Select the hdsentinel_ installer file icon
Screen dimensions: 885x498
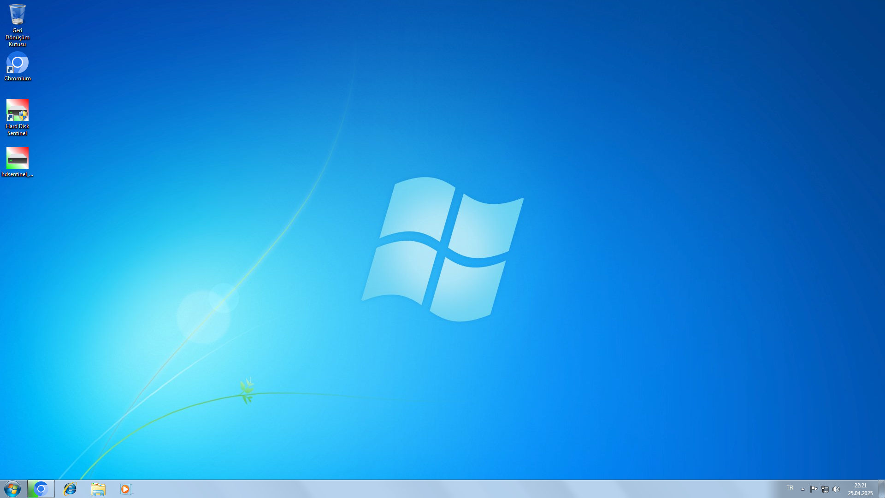(17, 159)
